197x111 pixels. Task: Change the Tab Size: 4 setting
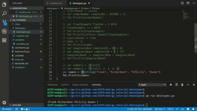(x=159, y=109)
